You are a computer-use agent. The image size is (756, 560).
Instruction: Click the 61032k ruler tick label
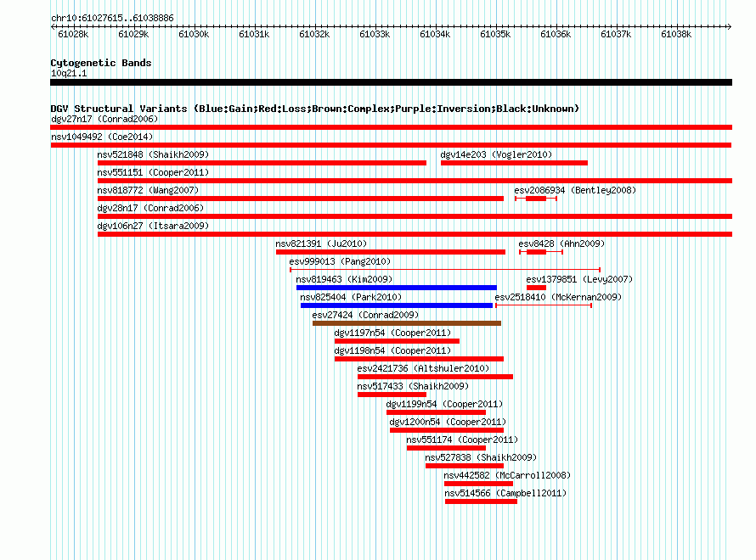point(314,34)
